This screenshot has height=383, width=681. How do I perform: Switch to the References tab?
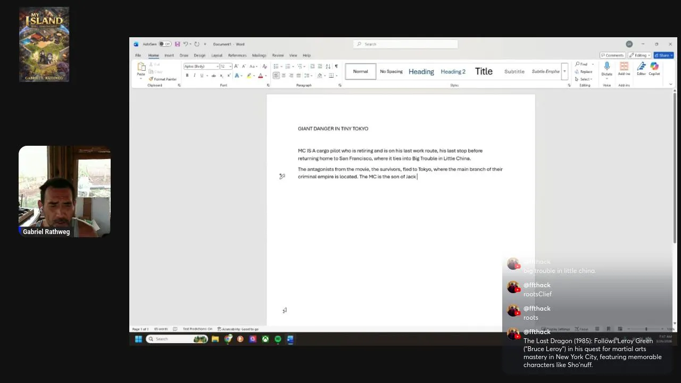click(237, 55)
